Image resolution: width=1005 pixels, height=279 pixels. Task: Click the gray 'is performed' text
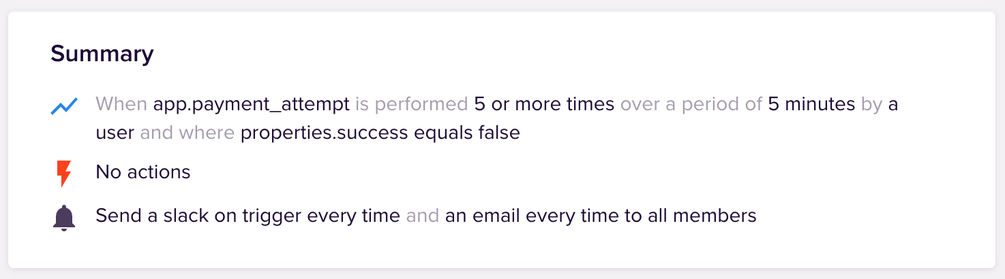(x=411, y=104)
